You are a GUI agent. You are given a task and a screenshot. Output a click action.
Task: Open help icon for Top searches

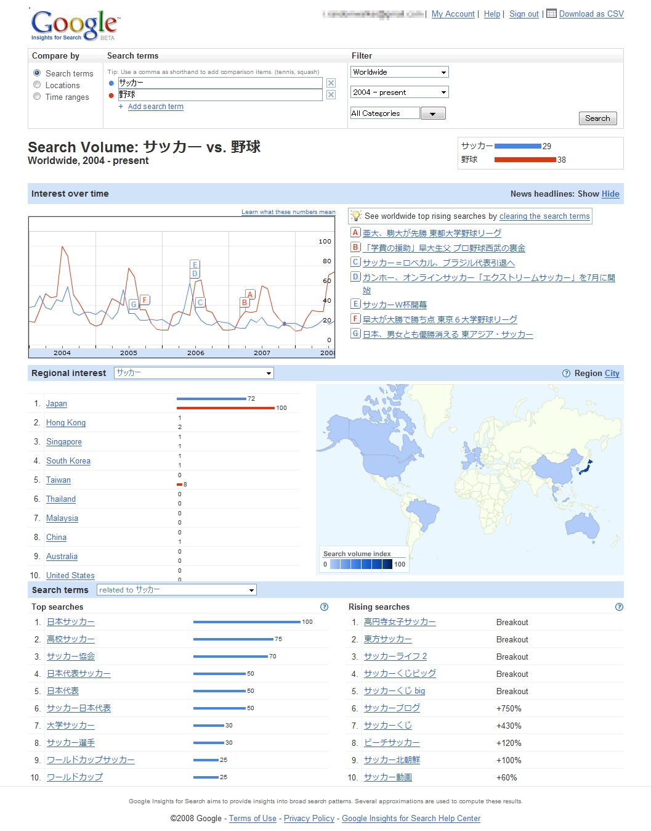[325, 607]
